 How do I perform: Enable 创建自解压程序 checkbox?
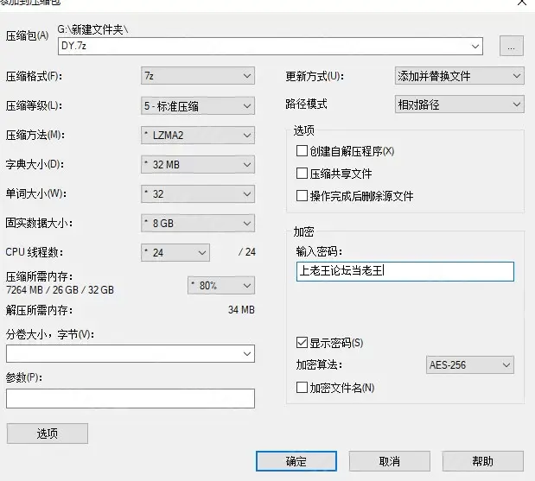tap(302, 151)
